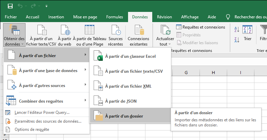Open the Undo history dropdown arrow
Viewport: 267px width, 140px height.
tap(26, 6)
